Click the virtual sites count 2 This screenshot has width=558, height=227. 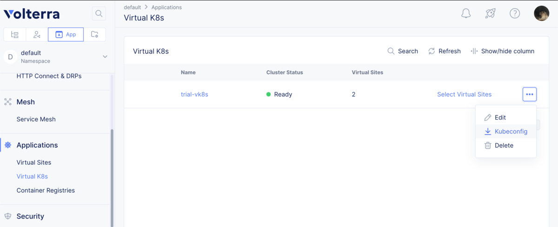353,94
